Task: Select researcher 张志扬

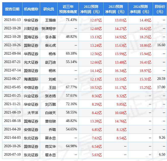Action: [x=50, y=96]
